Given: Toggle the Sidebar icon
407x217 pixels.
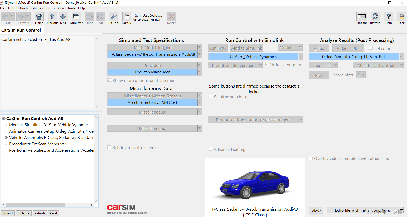Looking at the screenshot, I should click(362, 17).
